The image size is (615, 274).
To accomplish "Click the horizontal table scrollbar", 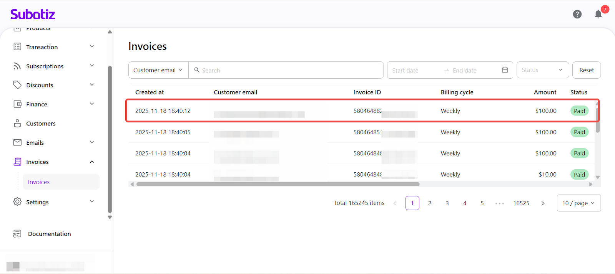I will pyautogui.click(x=278, y=184).
